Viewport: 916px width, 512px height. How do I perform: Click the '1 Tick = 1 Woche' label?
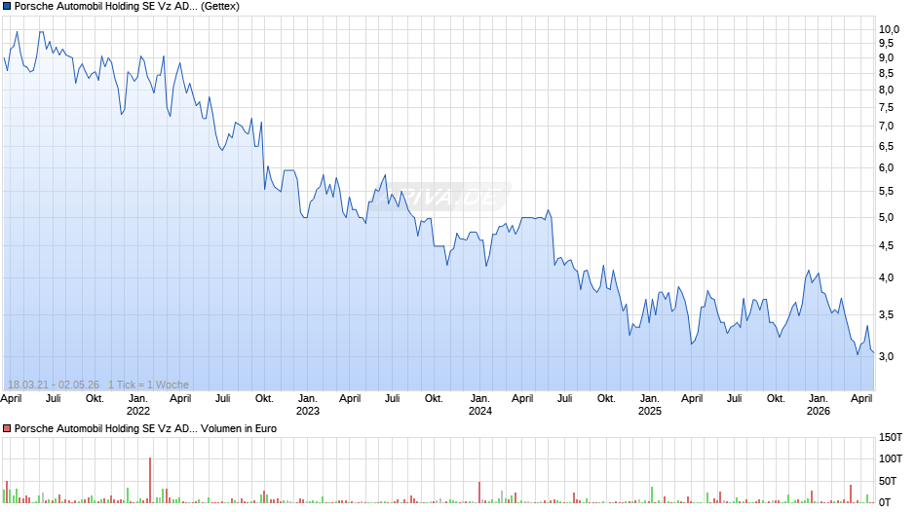click(x=148, y=384)
